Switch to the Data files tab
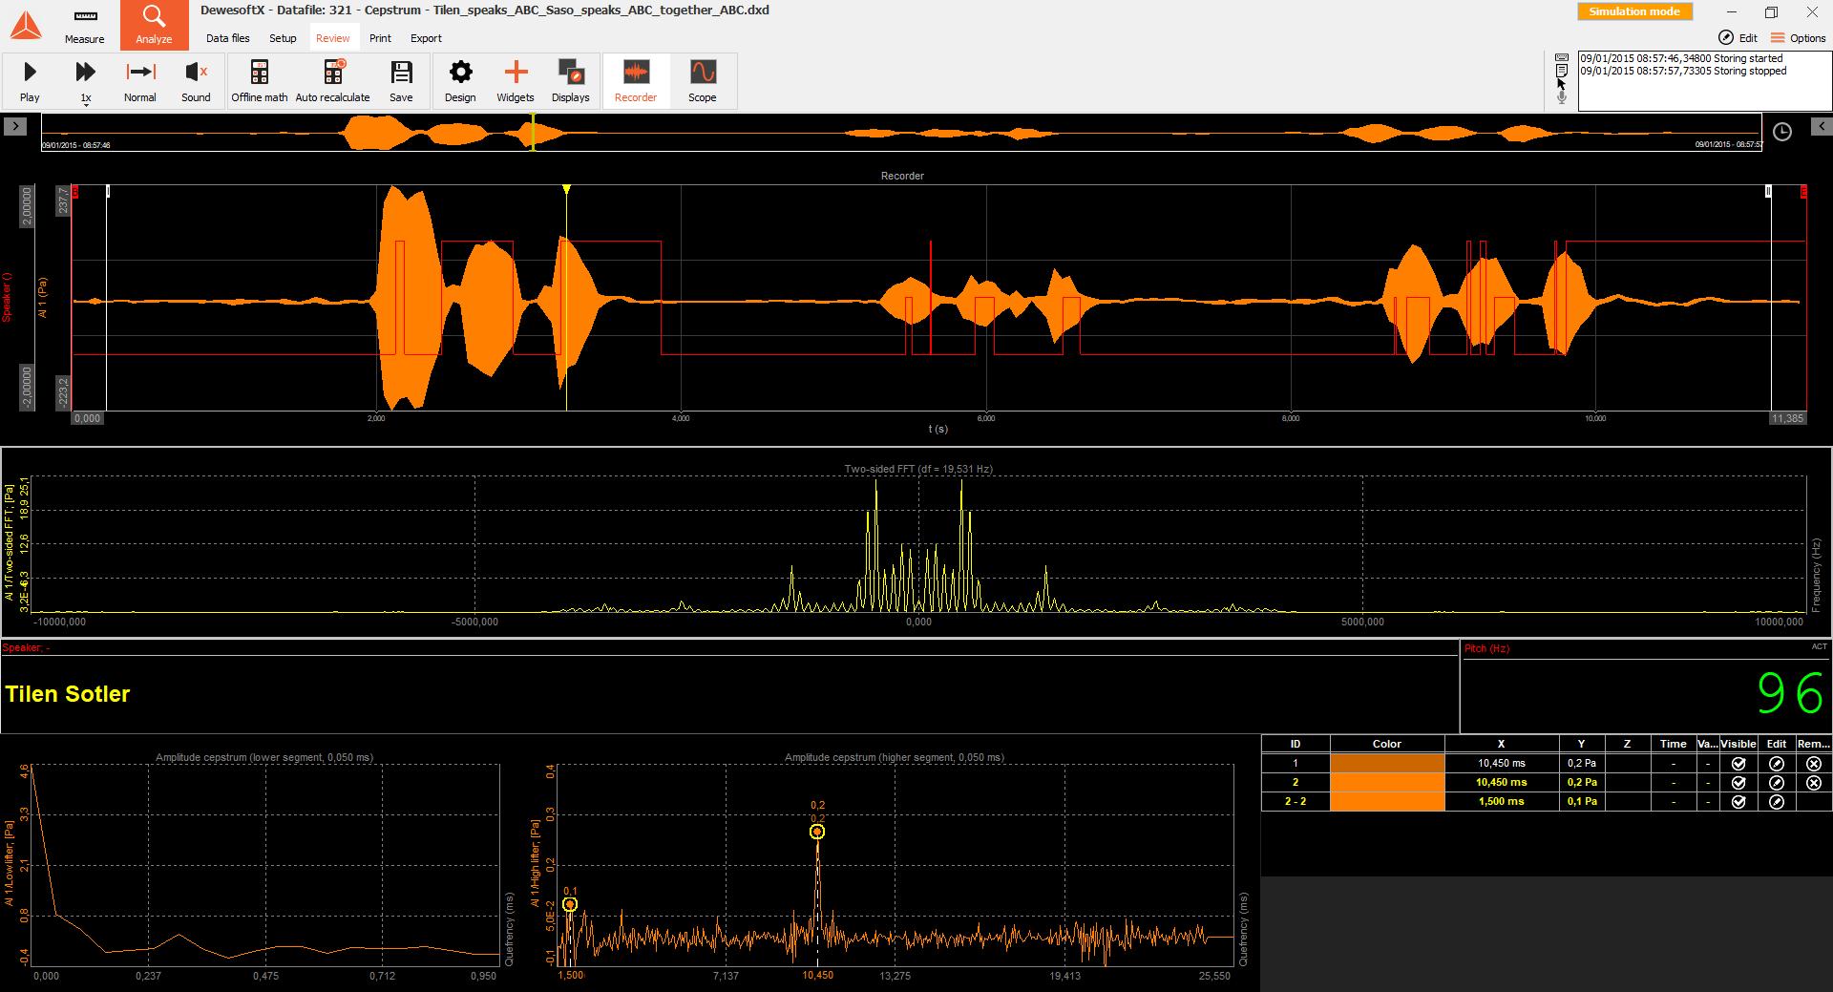Viewport: 1833px width, 992px height. [x=227, y=38]
